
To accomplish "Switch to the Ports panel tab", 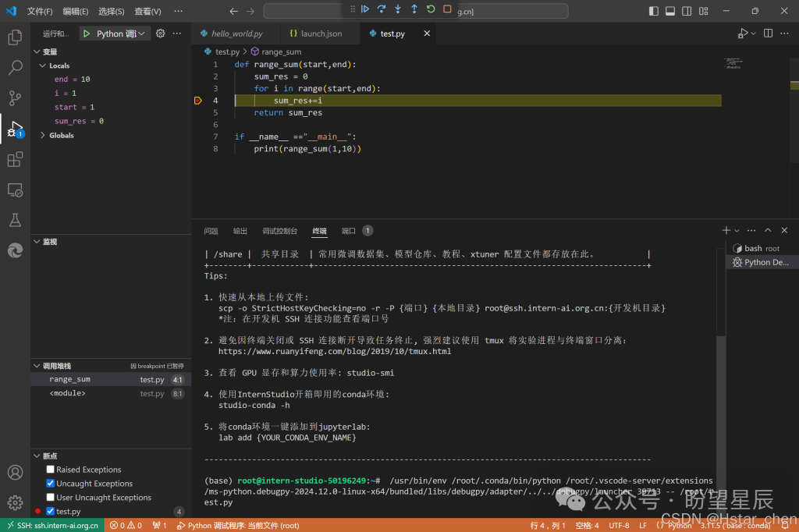I will (x=349, y=231).
